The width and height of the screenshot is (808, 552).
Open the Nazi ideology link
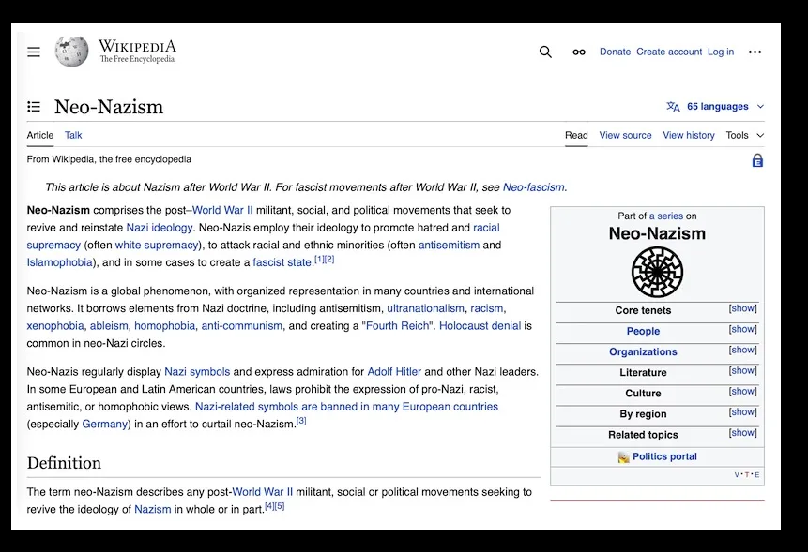tap(160, 228)
